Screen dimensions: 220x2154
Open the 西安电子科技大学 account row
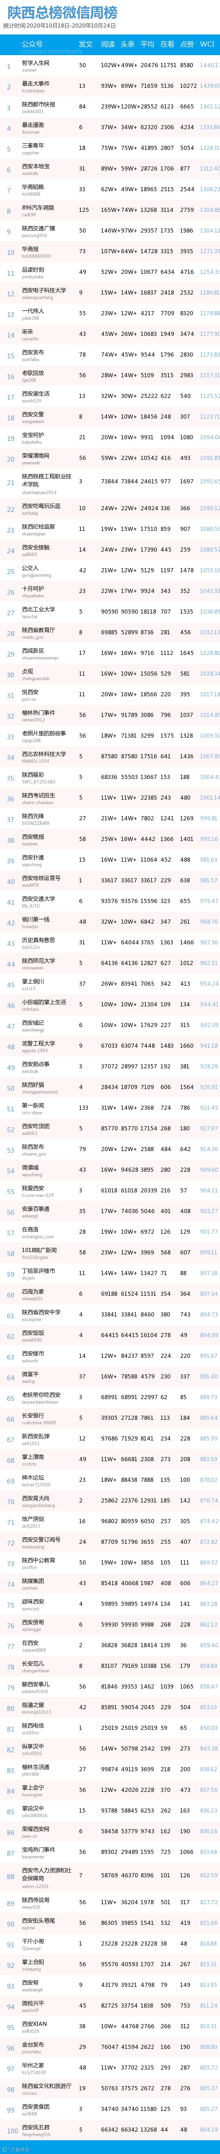[x=110, y=294]
